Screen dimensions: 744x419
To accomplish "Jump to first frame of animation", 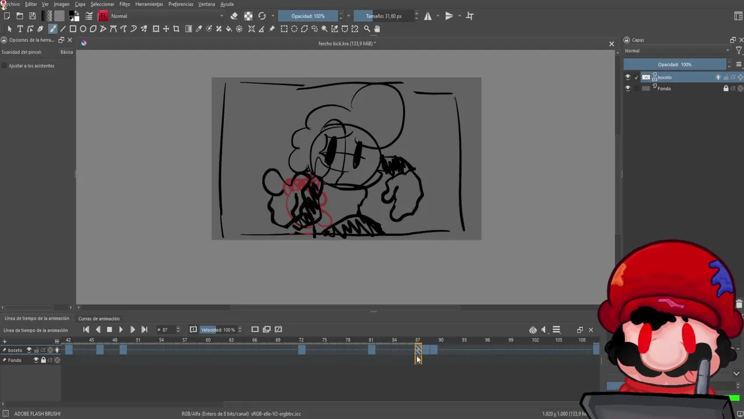I will 86,329.
